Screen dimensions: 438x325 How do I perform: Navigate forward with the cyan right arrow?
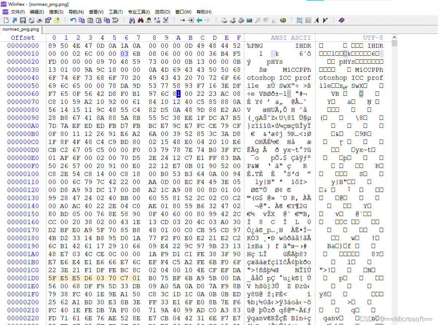(208, 20)
